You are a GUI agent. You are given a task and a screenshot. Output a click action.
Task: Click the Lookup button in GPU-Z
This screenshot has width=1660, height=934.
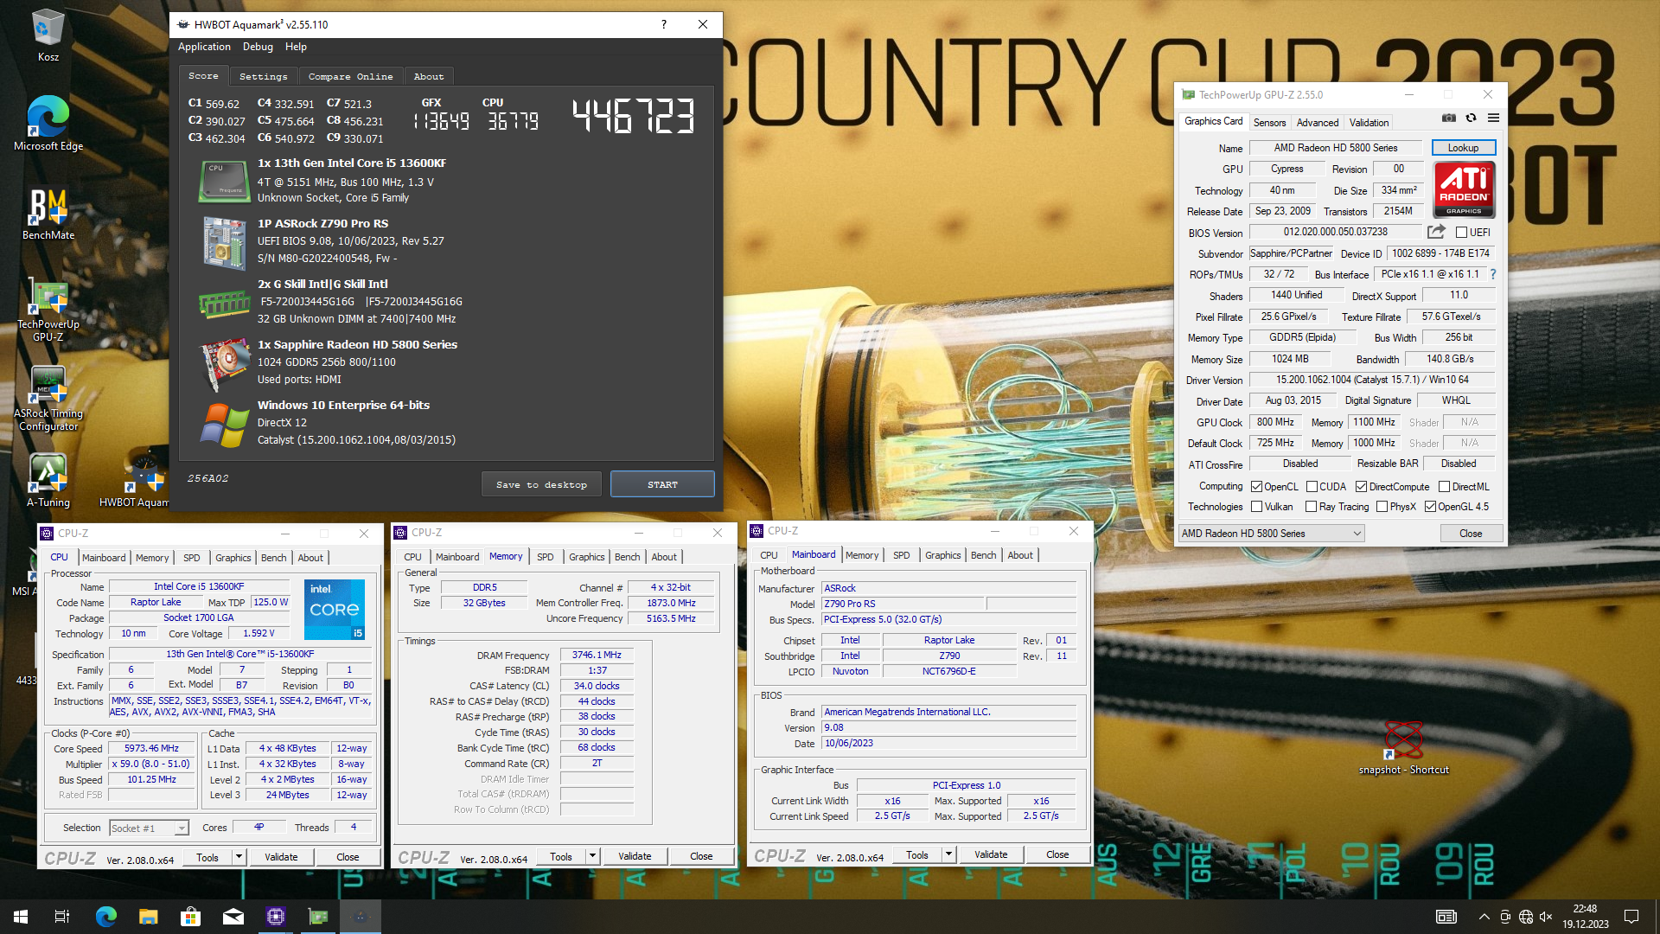(1463, 148)
